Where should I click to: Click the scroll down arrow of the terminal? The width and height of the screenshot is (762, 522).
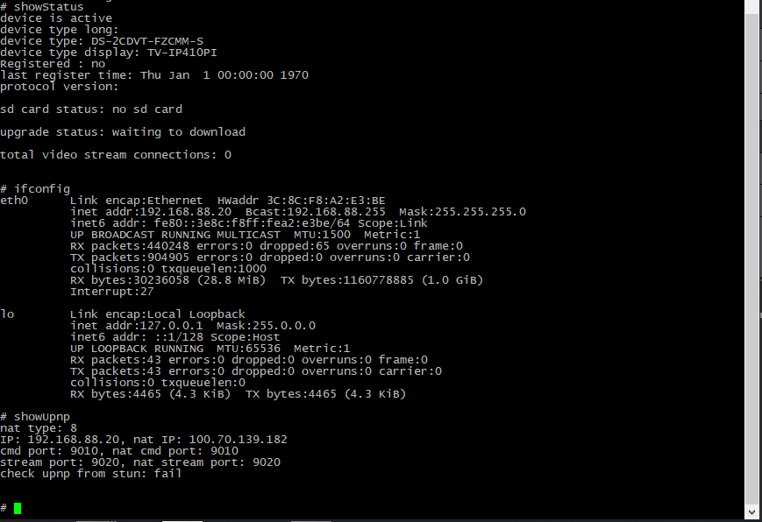tap(751, 511)
